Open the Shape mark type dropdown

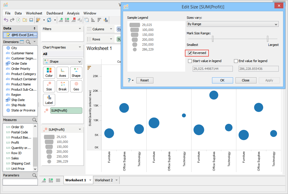[x=63, y=61]
